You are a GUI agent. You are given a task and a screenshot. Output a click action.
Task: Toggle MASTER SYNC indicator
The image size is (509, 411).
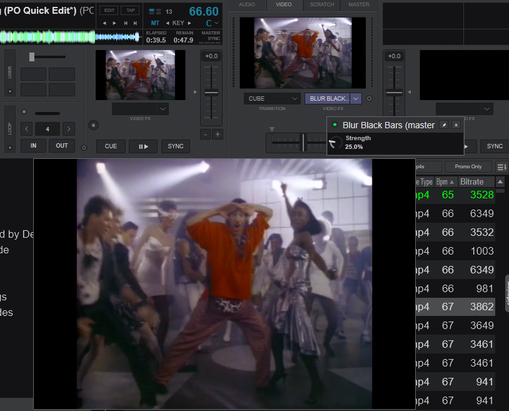point(211,37)
